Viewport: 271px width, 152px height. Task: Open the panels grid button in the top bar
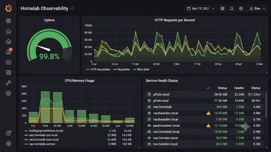[x=222, y=8]
